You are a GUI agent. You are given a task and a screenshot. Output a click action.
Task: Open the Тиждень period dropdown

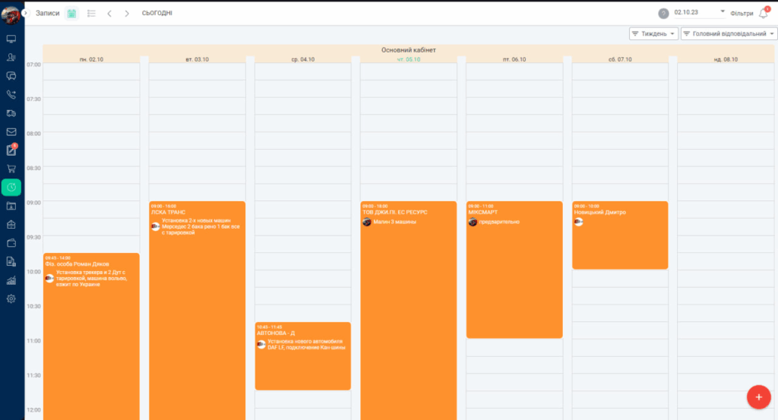pos(653,34)
